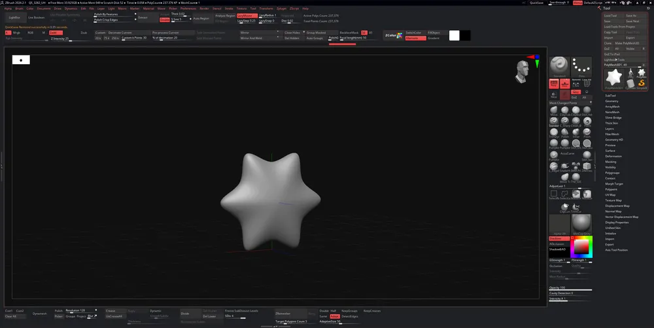This screenshot has width=654, height=328.
Task: Choose the TrimCurve brush
Action: pos(576,208)
